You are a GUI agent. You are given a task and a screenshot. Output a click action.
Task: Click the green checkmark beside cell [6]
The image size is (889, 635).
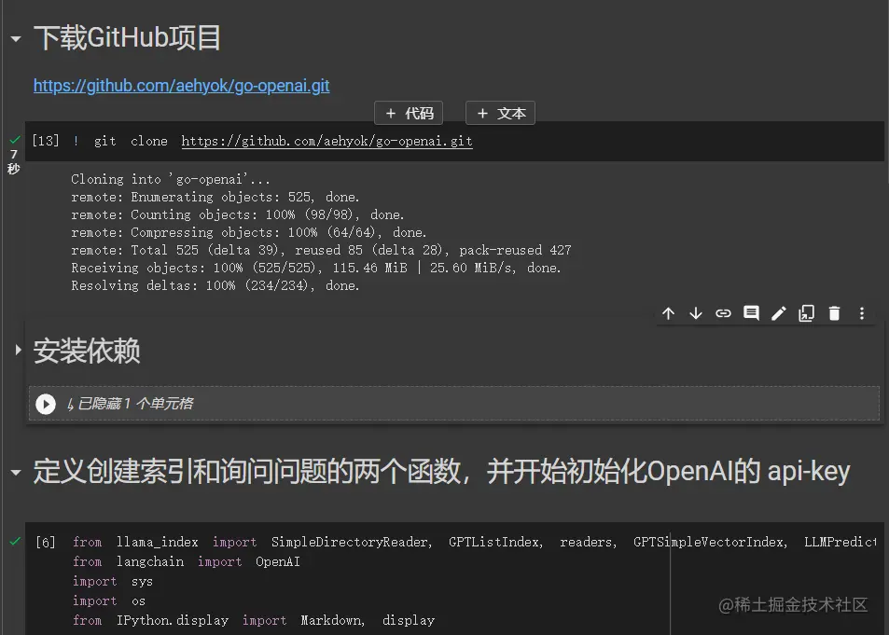tap(15, 541)
